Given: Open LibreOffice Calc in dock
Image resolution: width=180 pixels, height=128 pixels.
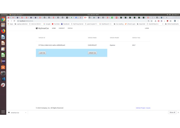Looking at the screenshot, I should [x=3, y=55].
